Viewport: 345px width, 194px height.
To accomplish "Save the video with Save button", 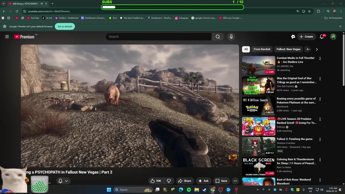I will 221,181.
